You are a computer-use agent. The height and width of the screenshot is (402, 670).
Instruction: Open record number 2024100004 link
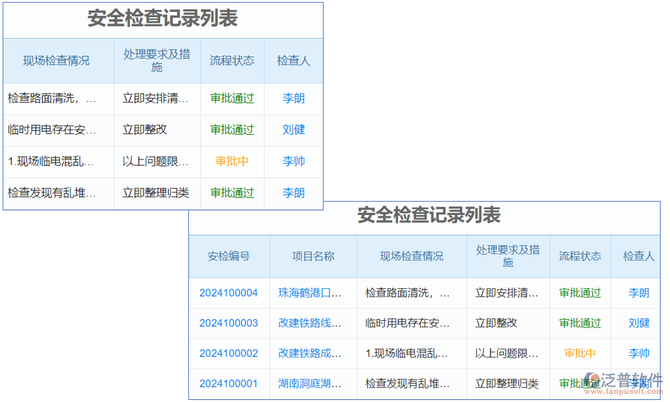(228, 293)
